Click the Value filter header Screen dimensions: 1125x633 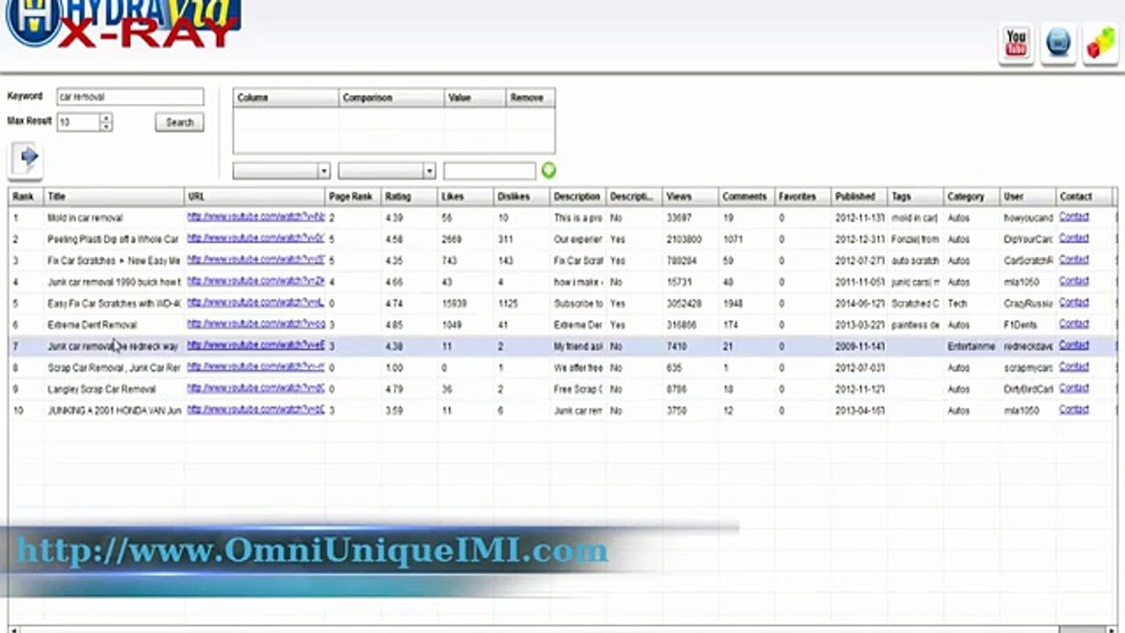pyautogui.click(x=475, y=98)
